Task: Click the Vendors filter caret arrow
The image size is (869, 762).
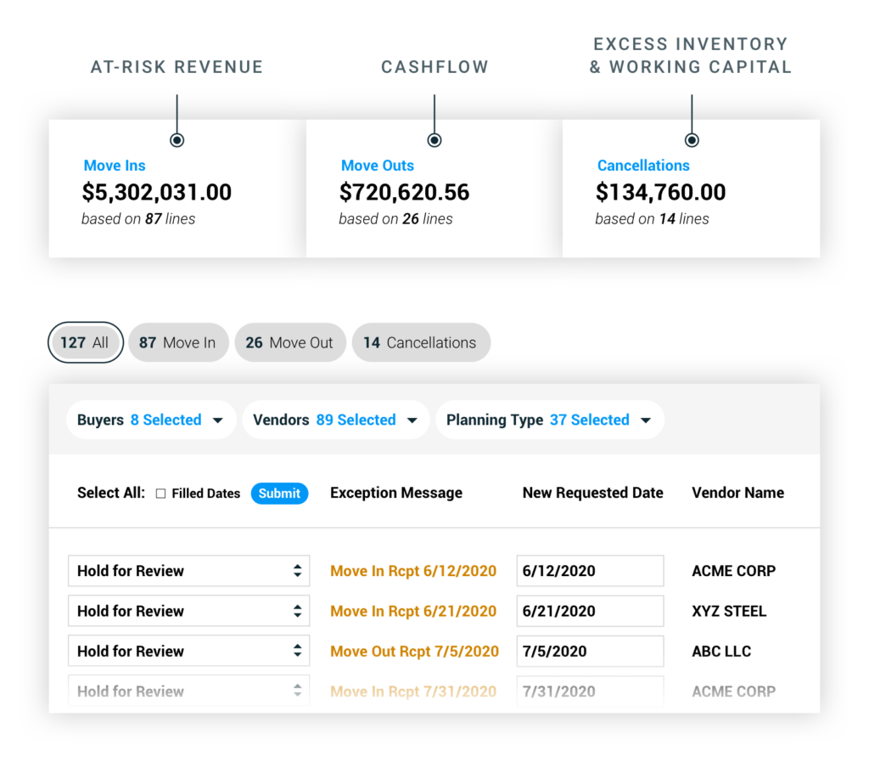Action: click(x=412, y=421)
